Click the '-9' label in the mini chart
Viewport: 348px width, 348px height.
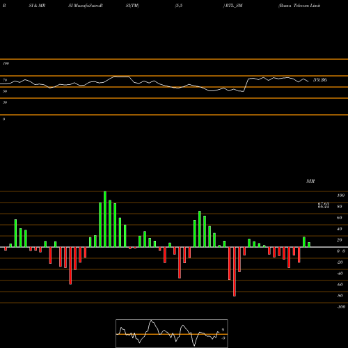(223, 338)
